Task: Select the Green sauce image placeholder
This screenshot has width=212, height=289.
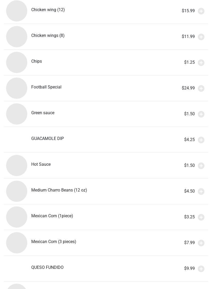Action: pyautogui.click(x=17, y=114)
